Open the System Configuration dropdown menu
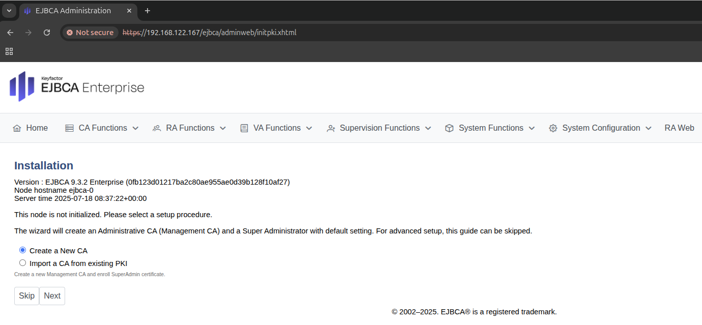 tap(648, 128)
